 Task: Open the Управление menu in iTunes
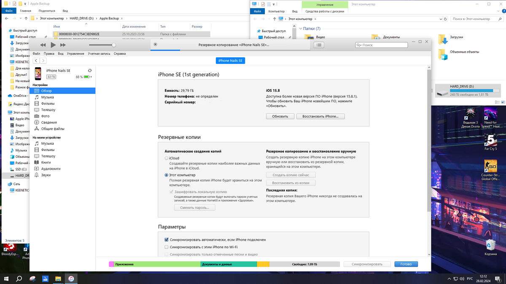[75, 53]
